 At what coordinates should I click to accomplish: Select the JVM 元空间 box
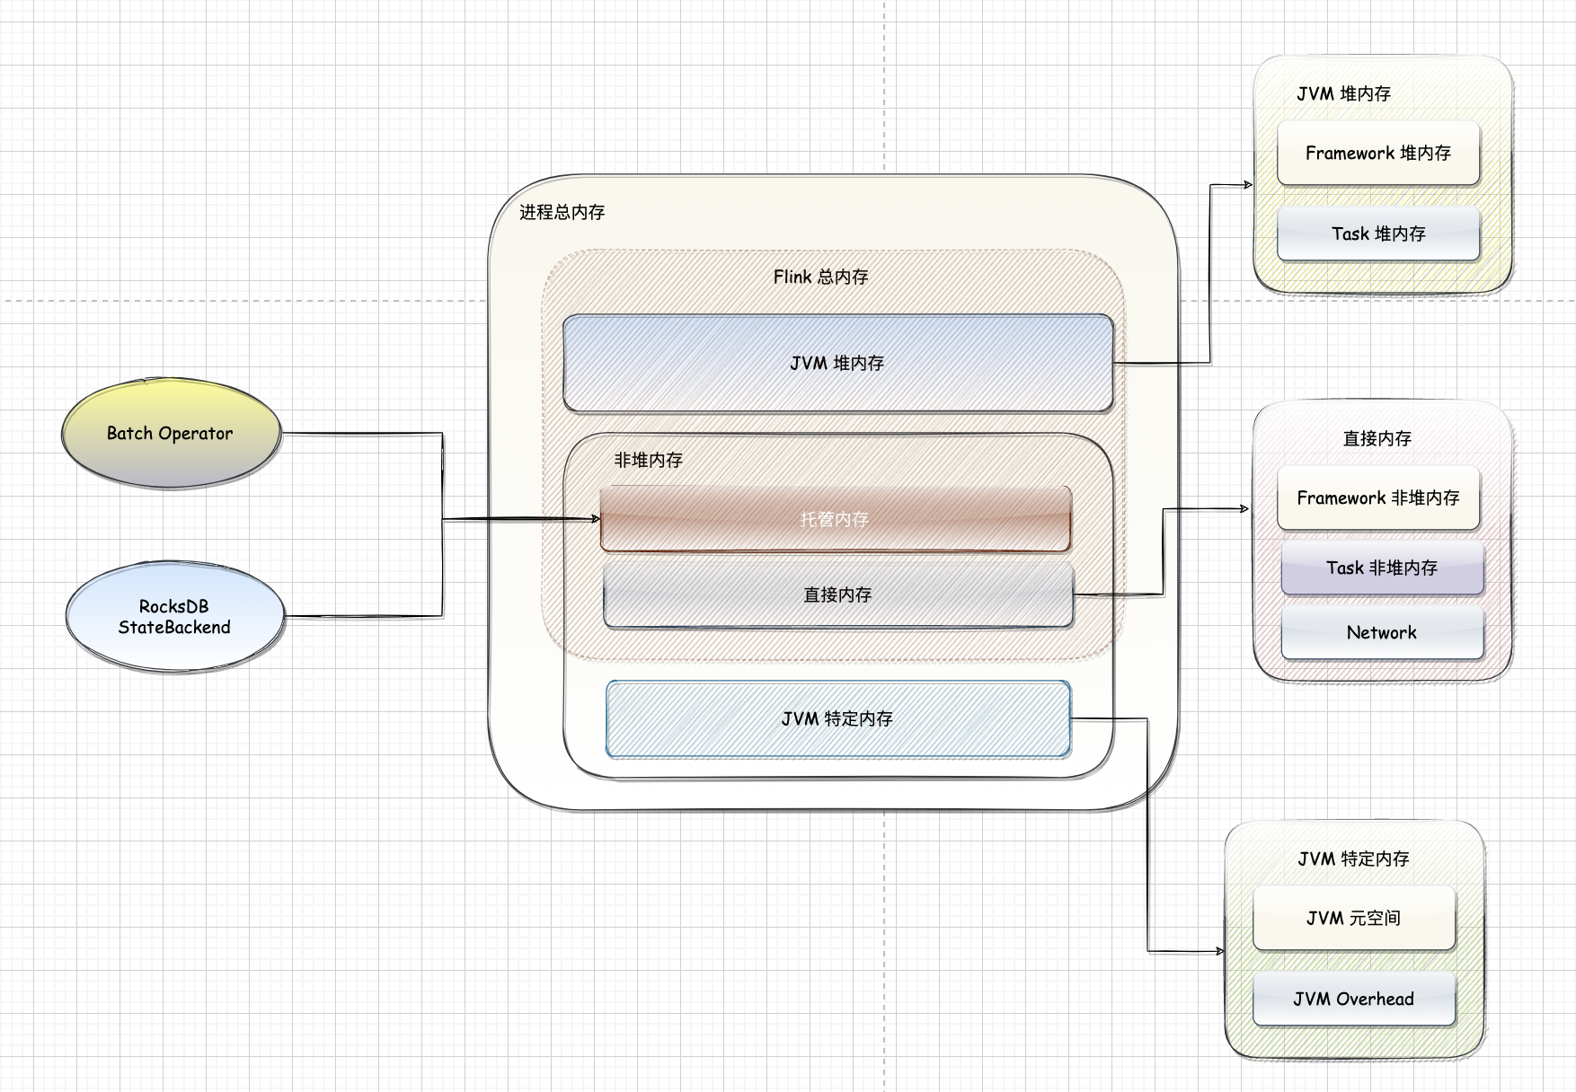(x=1353, y=918)
